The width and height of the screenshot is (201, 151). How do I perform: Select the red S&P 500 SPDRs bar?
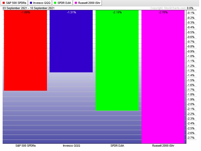click(x=25, y=50)
